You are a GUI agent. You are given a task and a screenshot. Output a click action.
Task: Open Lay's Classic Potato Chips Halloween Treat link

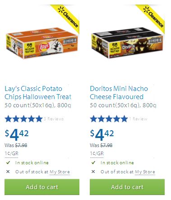(x=38, y=93)
